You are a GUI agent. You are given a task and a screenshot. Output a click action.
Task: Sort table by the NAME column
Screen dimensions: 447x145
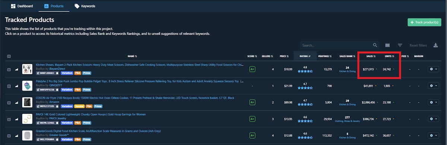132,57
